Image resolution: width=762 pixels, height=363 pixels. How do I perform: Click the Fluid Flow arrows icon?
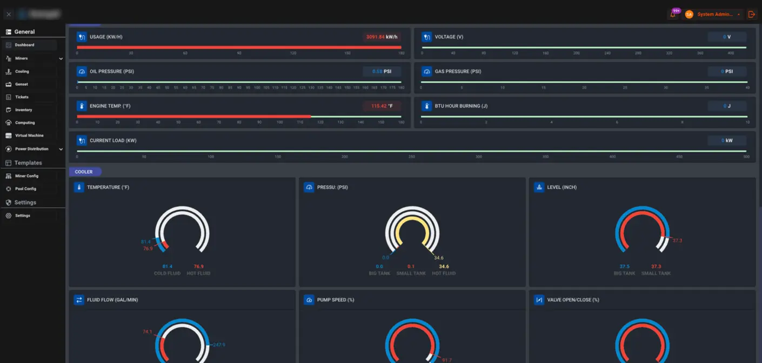79,300
